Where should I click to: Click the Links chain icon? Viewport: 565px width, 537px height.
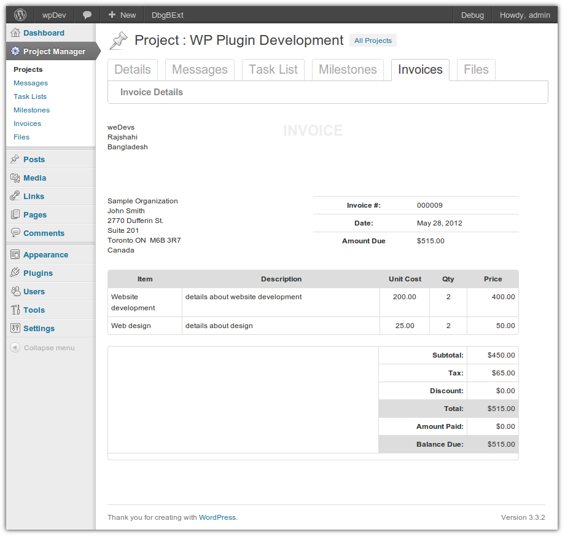(x=15, y=196)
